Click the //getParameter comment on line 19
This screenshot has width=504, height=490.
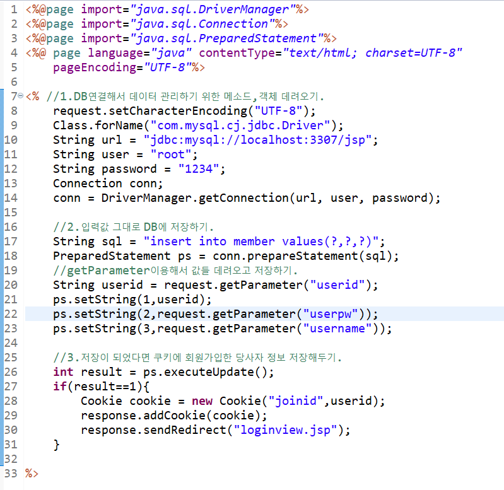(175, 271)
